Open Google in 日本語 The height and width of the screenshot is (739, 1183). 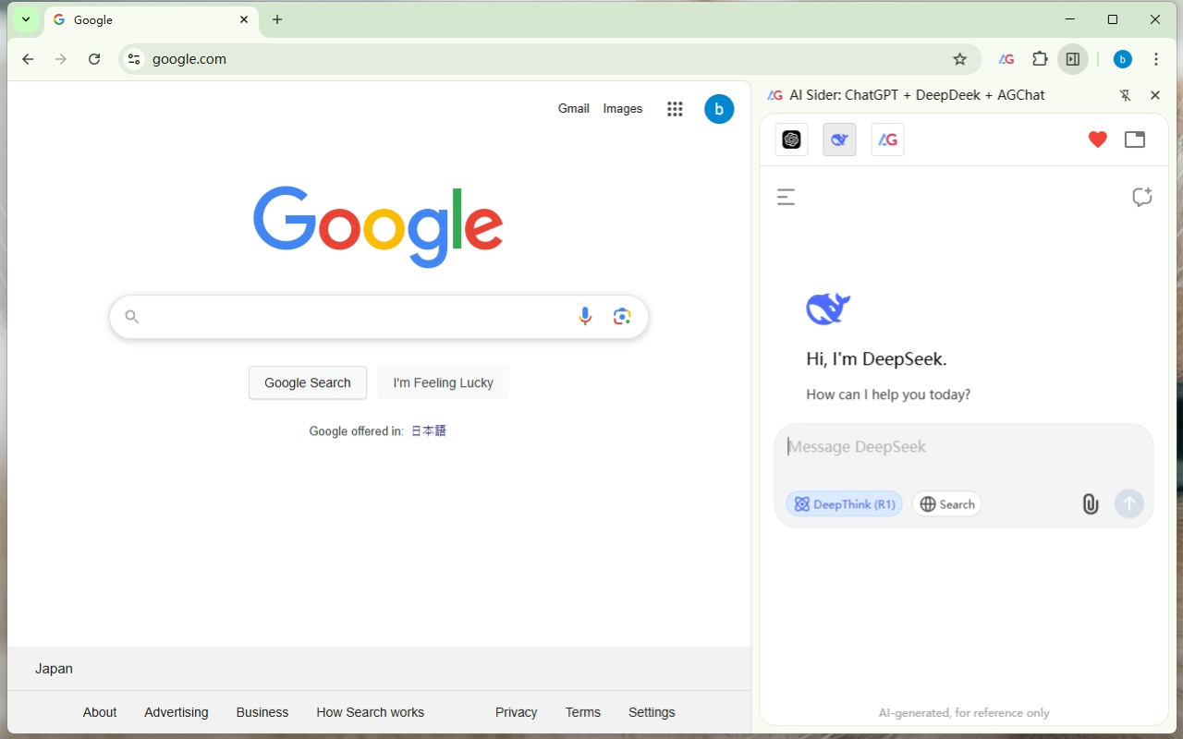(428, 430)
